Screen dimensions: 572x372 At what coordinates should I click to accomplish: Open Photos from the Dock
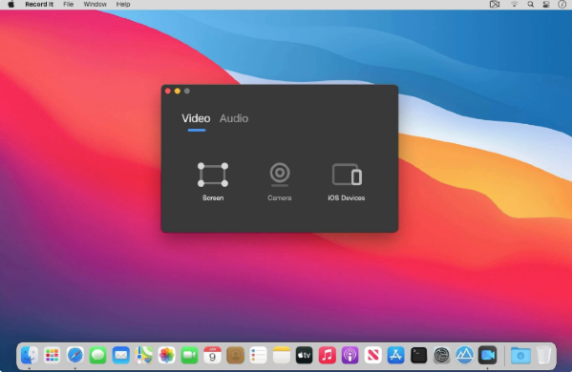tap(167, 355)
